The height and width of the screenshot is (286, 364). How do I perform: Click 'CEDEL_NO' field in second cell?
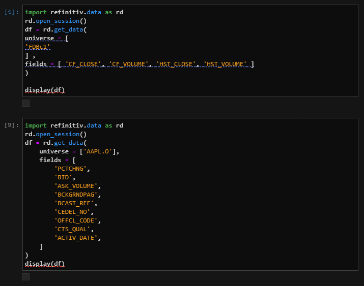[x=72, y=212]
